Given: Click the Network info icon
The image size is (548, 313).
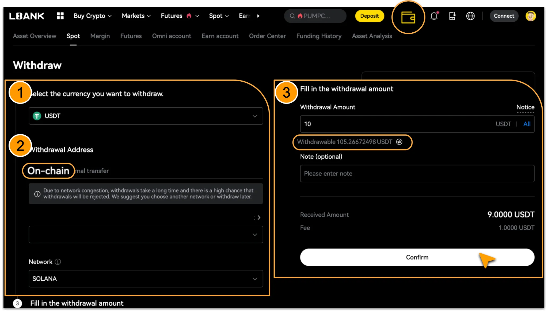Looking at the screenshot, I should 58,262.
